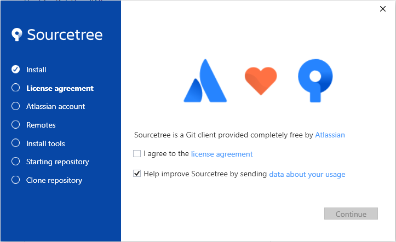Check the I agree to license checkbox
The height and width of the screenshot is (242, 396).
click(x=137, y=153)
